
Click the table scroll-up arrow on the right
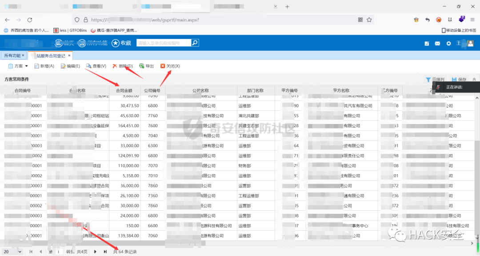477,98
